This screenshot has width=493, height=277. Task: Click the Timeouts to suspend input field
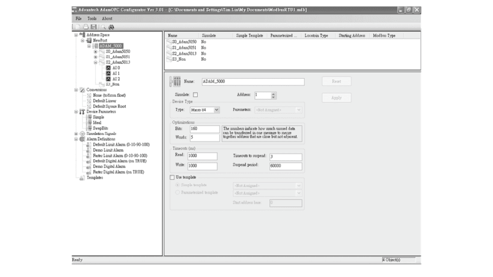point(286,157)
